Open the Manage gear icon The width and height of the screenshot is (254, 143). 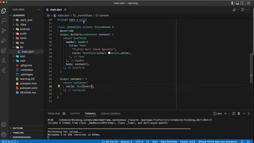click(x=4, y=134)
